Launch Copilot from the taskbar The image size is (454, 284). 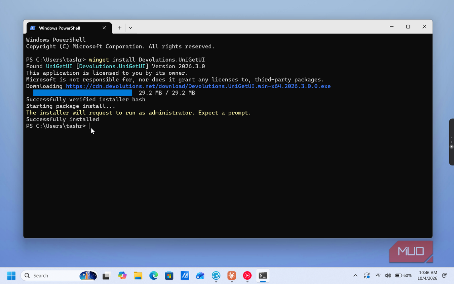pyautogui.click(x=122, y=276)
